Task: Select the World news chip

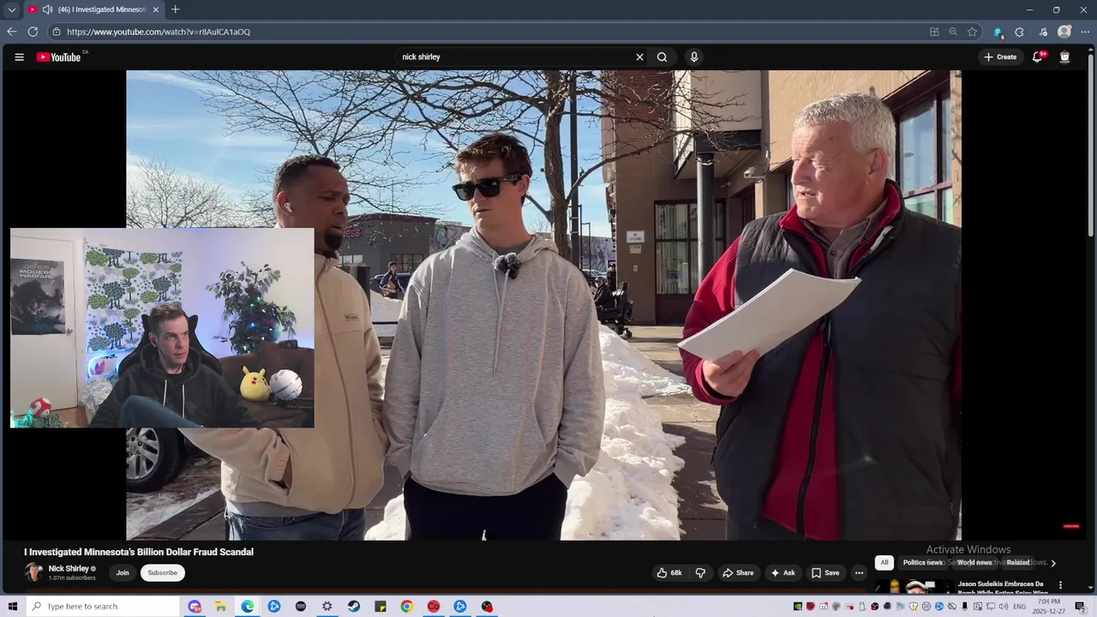Action: click(974, 562)
